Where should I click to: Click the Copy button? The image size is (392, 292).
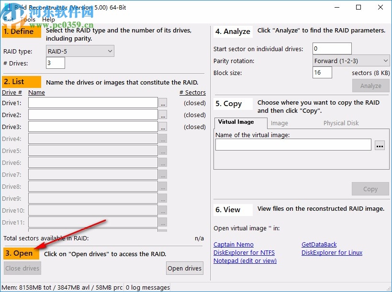pos(370,189)
